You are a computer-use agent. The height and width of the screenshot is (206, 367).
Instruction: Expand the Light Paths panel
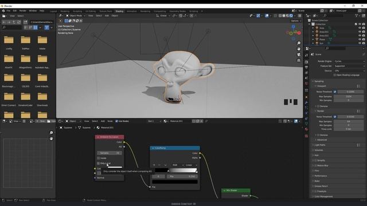click(320, 145)
